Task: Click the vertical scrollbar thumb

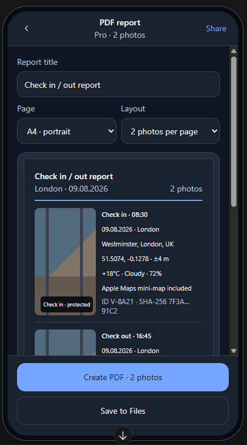Action: [233, 131]
